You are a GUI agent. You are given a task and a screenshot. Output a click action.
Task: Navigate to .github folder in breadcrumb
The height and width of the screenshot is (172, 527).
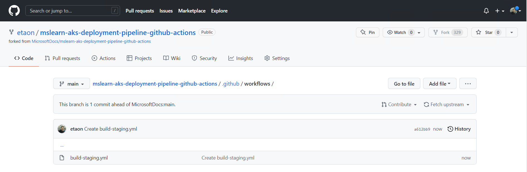pyautogui.click(x=231, y=84)
